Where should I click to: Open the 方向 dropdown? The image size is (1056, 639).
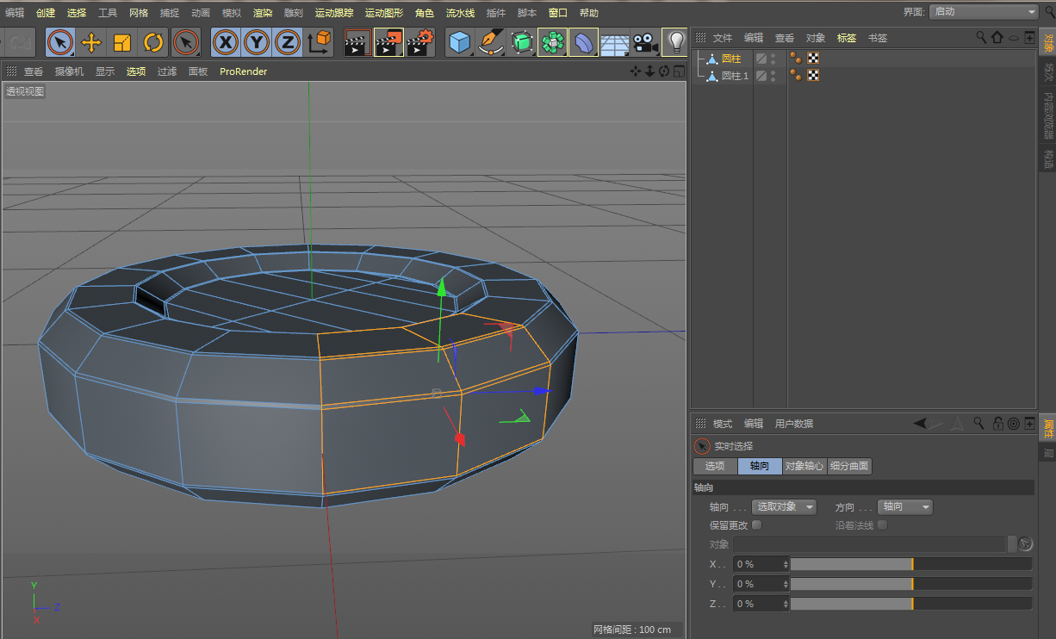tap(904, 507)
